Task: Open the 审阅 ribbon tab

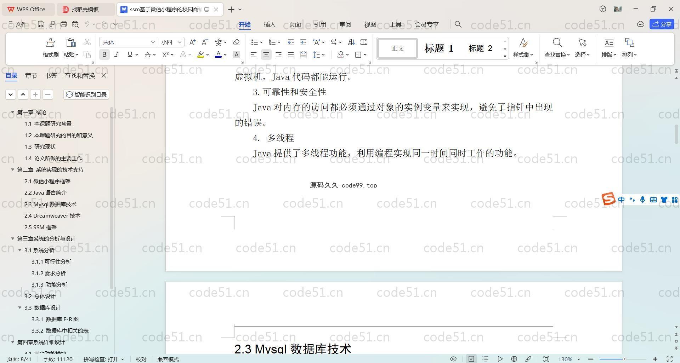Action: (345, 24)
